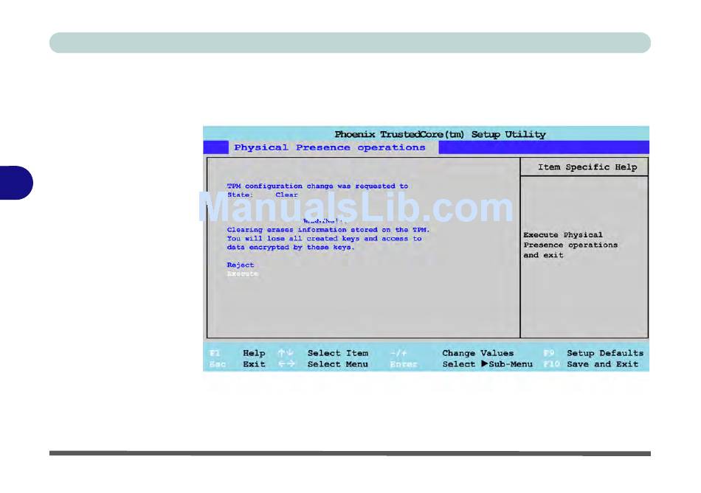Click the up/down arrows Select Item icon

coord(286,353)
